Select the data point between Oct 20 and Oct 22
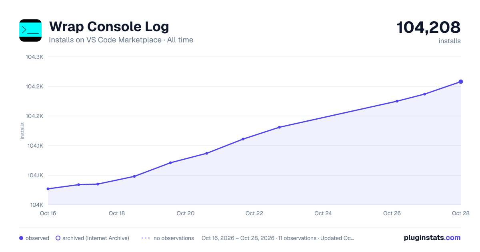Image resolution: width=480 pixels, height=252 pixels. coord(207,153)
